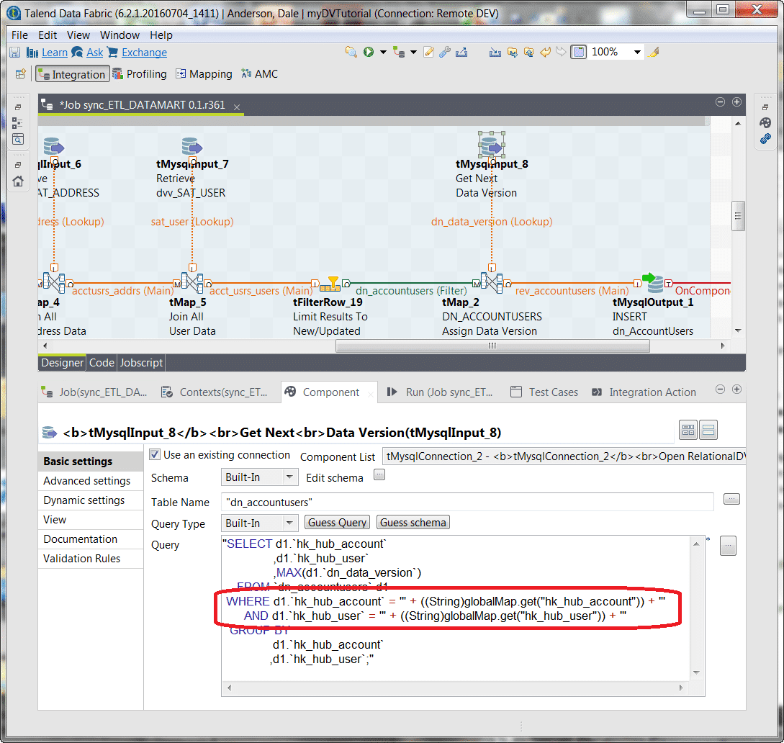Open the 100% zoom level dropdown
Image resolution: width=784 pixels, height=743 pixels.
(x=637, y=51)
